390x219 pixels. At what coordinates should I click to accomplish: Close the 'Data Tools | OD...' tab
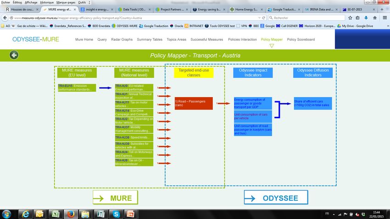click(150, 10)
